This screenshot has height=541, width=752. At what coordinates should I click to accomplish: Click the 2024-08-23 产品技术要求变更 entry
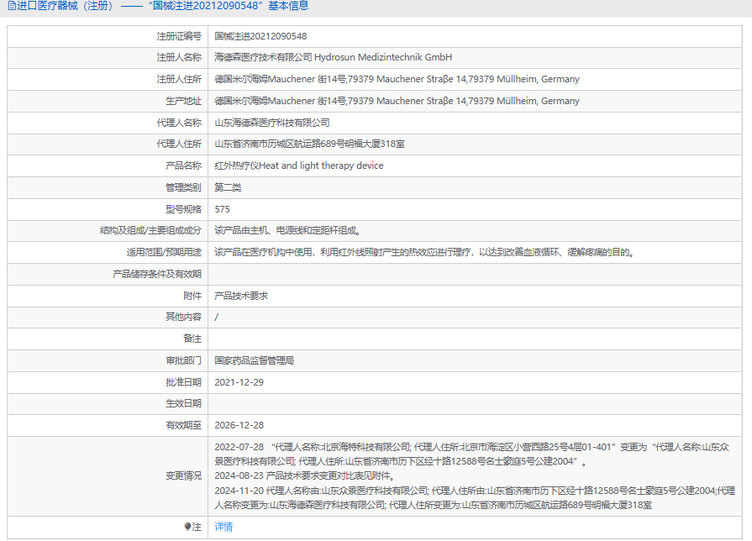pos(305,476)
